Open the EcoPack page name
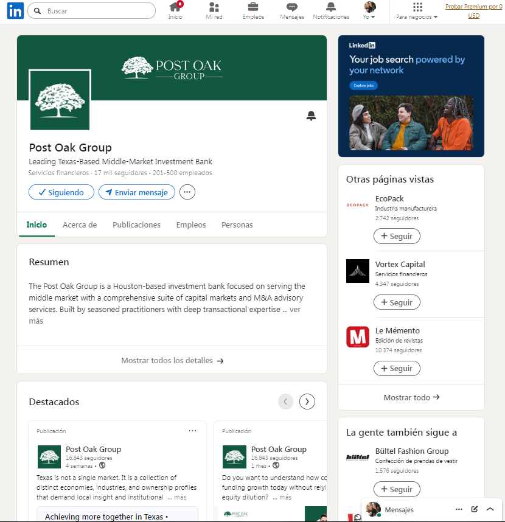The width and height of the screenshot is (505, 522). coord(389,199)
